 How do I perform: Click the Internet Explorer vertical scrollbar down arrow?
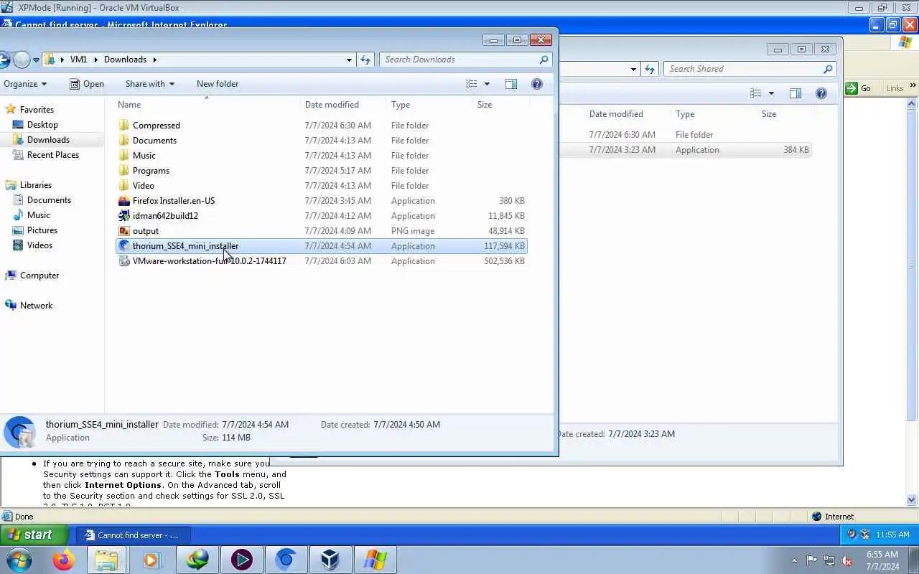(913, 500)
